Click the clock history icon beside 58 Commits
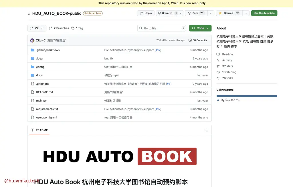The image size is (293, 187). (x=190, y=40)
